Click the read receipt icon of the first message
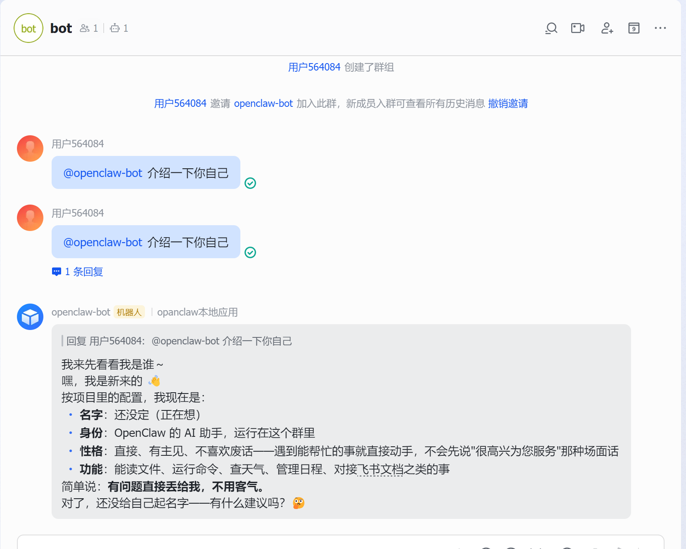The width and height of the screenshot is (686, 549). pos(250,183)
